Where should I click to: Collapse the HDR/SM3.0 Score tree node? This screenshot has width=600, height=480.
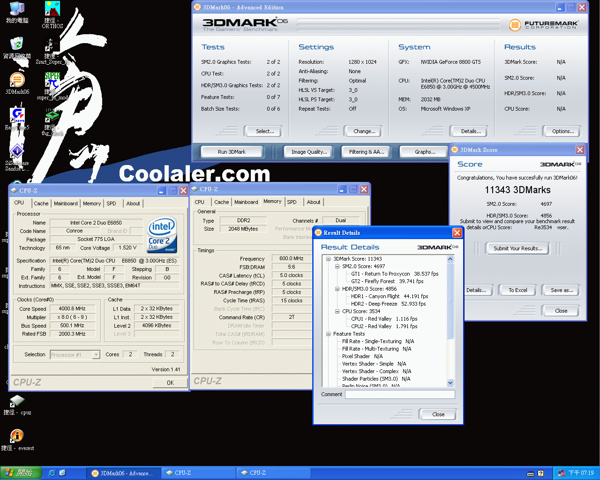pos(337,289)
